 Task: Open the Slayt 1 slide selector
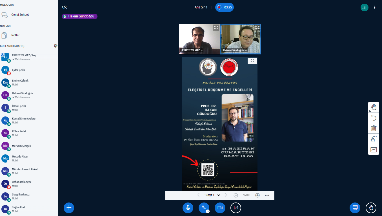(212, 195)
